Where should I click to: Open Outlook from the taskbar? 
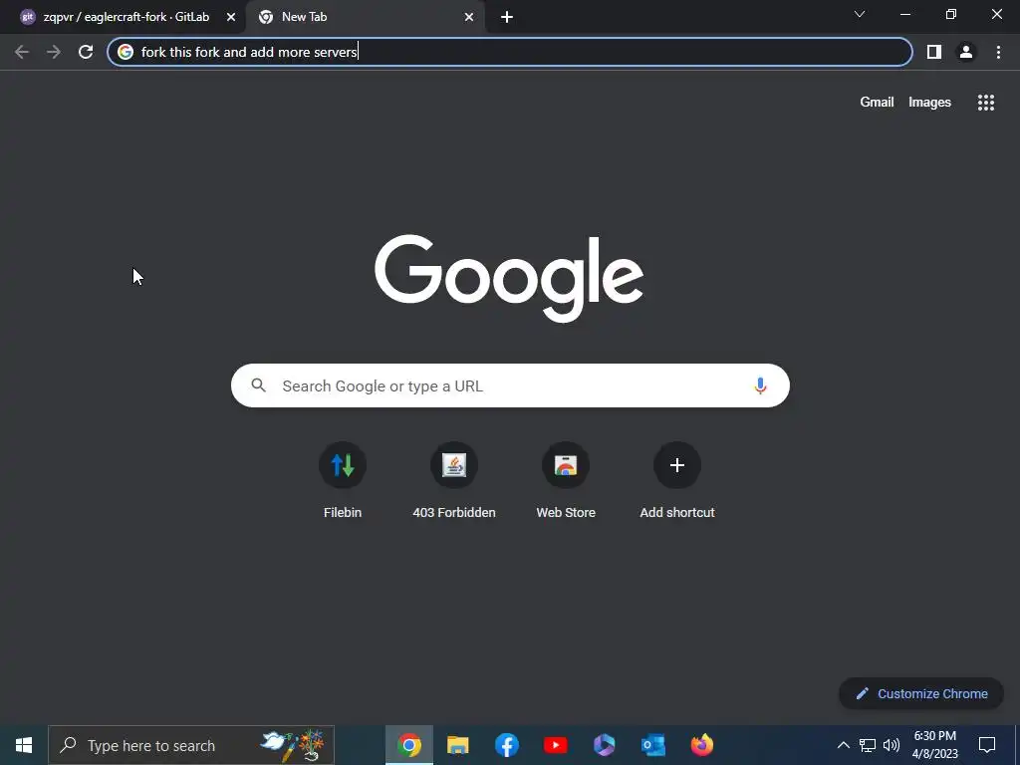[x=653, y=745]
